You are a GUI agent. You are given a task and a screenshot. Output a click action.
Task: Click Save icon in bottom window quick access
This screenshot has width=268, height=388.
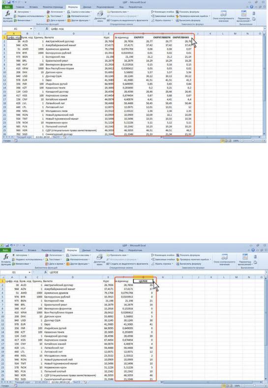coord(6,246)
